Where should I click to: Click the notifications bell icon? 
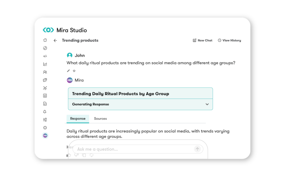(x=45, y=112)
